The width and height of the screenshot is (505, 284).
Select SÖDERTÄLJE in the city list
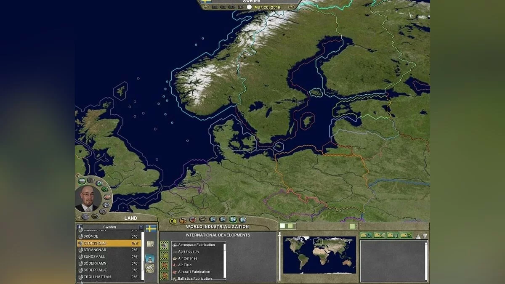click(109, 270)
